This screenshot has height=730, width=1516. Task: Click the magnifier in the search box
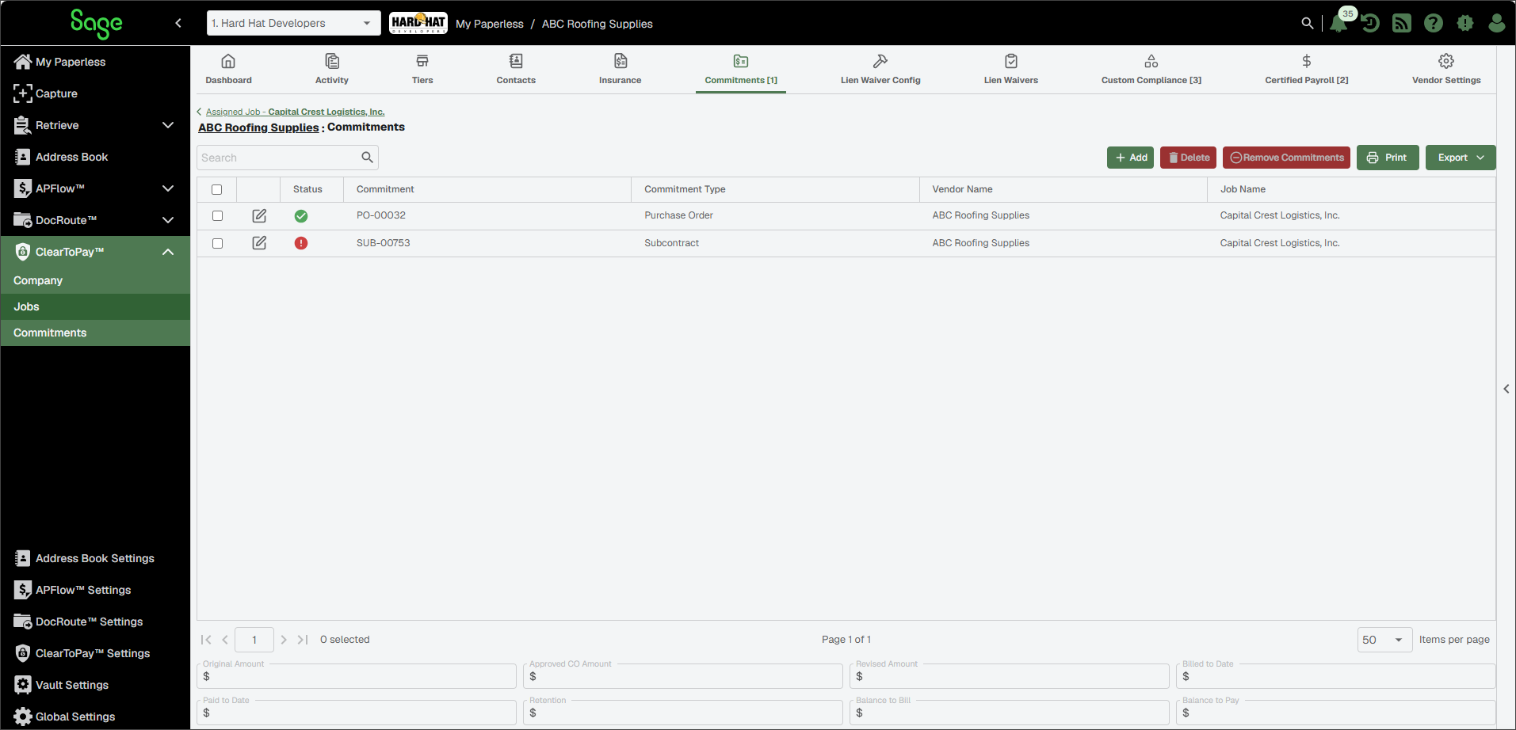(x=367, y=158)
